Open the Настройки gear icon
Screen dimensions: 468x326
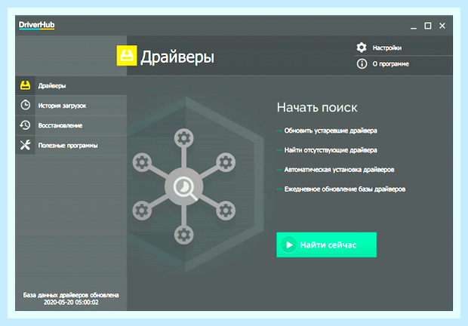point(362,48)
